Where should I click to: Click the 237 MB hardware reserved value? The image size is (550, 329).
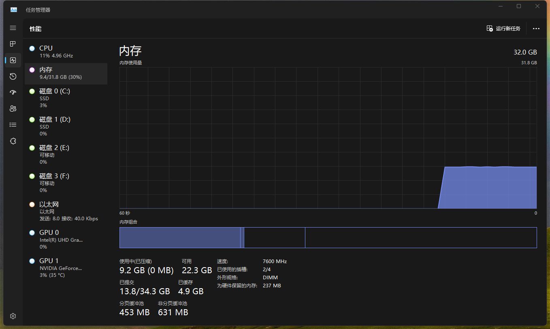coord(272,286)
